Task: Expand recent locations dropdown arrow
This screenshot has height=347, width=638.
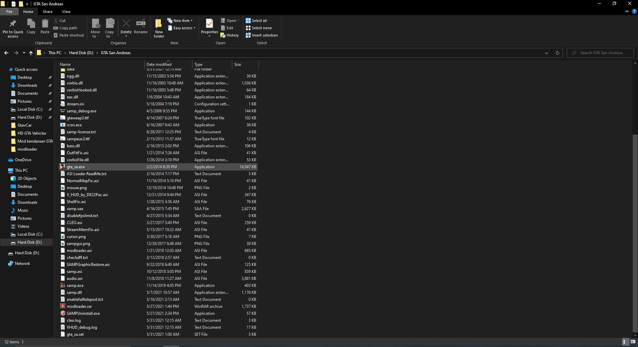Action: (24, 53)
